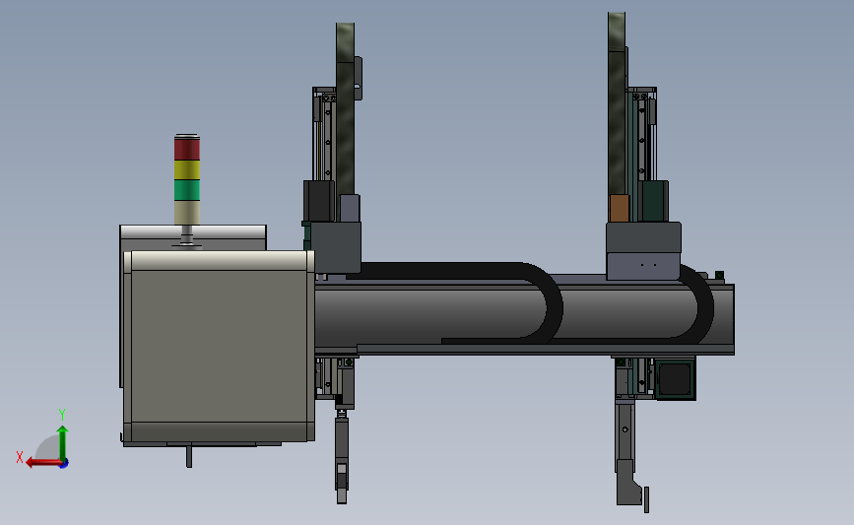Select the right vertical axis column
This screenshot has height=525, width=854.
[617, 103]
